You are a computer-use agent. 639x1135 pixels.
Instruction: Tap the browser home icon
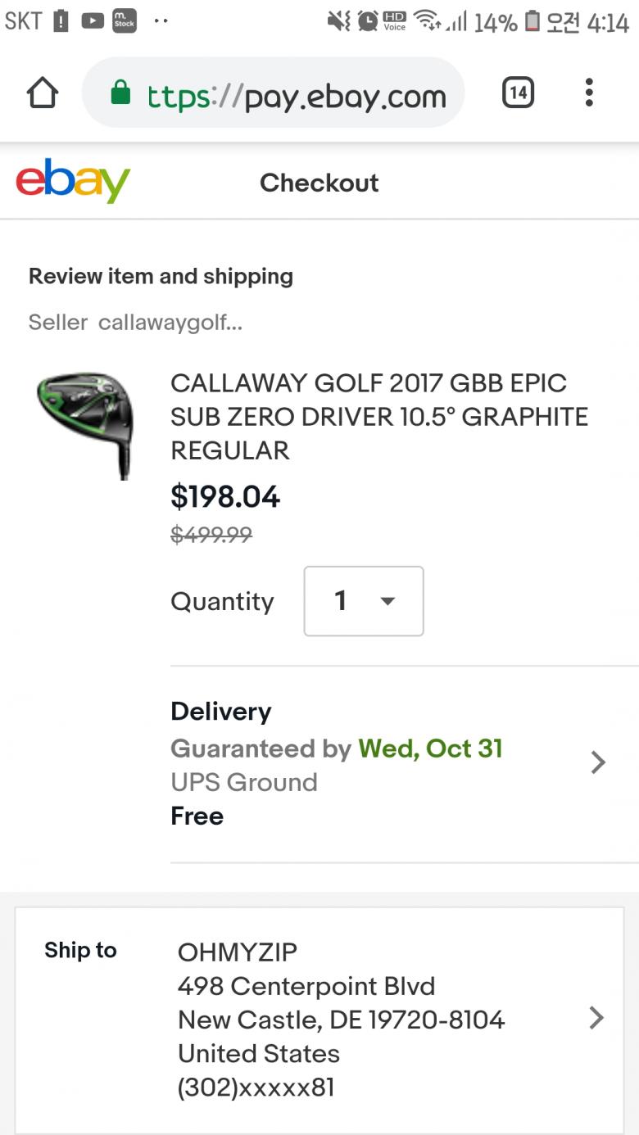(x=43, y=93)
